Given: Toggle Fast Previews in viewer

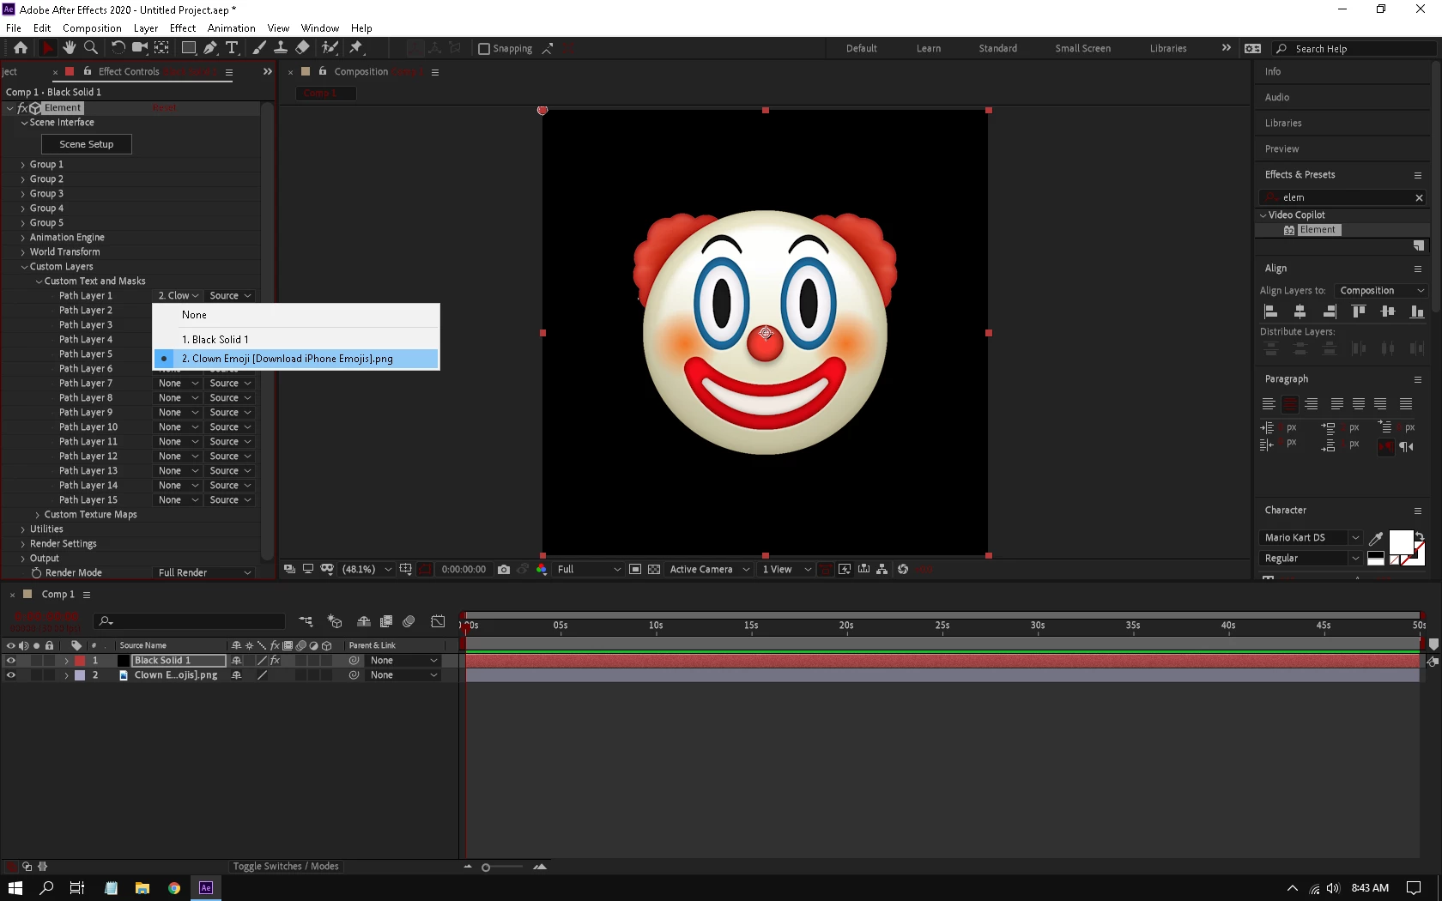Looking at the screenshot, I should coord(845,569).
